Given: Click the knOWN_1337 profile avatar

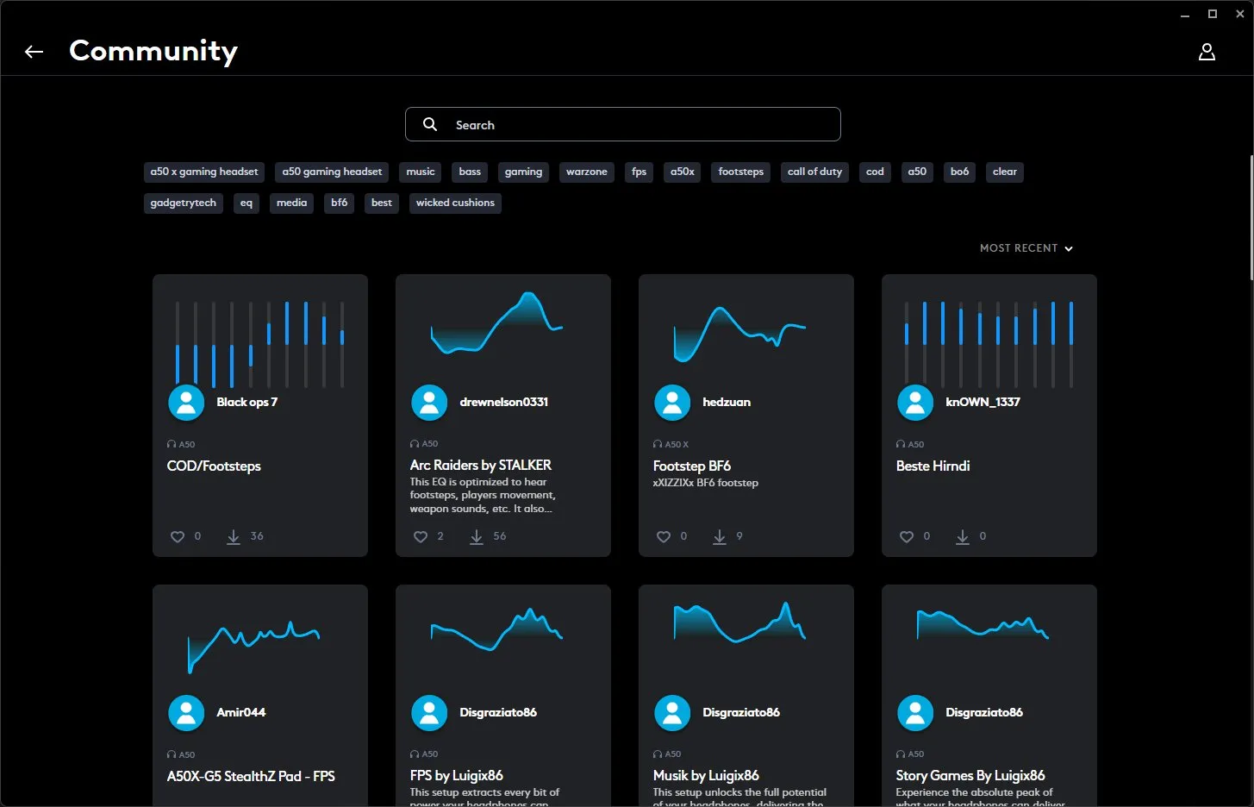Looking at the screenshot, I should tap(915, 402).
